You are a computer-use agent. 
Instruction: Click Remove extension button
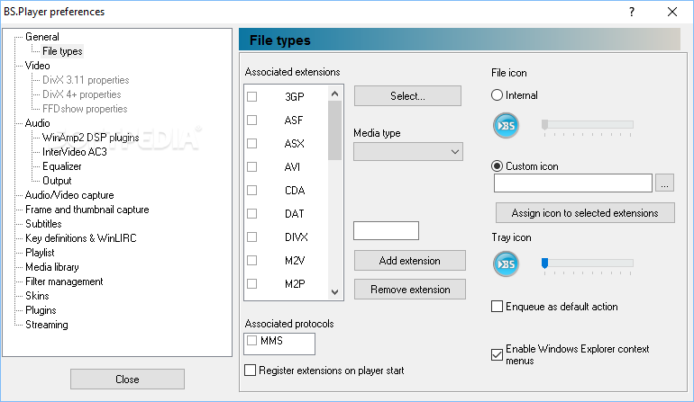[410, 290]
